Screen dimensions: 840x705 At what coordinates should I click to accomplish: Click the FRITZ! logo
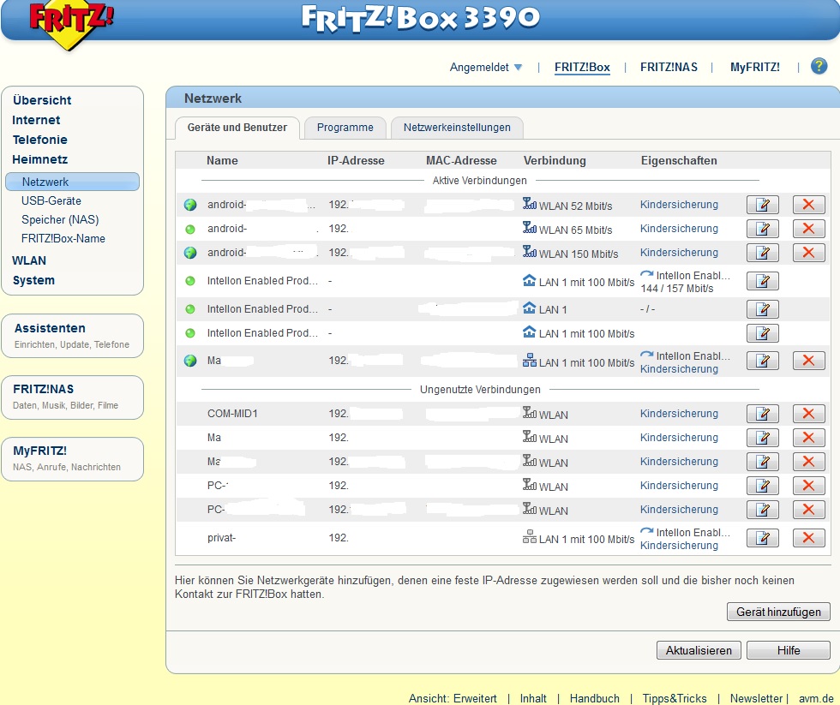tap(70, 22)
